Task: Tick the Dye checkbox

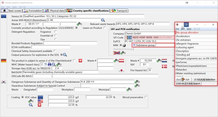Action: (56, 39)
